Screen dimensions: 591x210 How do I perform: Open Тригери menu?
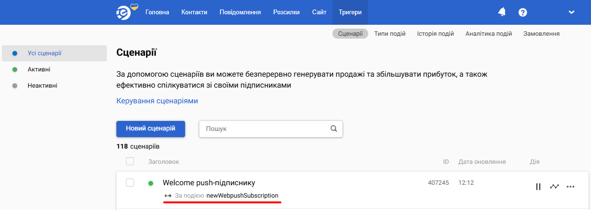350,12
